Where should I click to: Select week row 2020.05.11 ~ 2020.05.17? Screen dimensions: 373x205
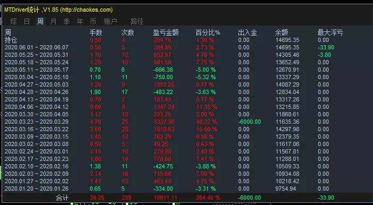pyautogui.click(x=37, y=70)
